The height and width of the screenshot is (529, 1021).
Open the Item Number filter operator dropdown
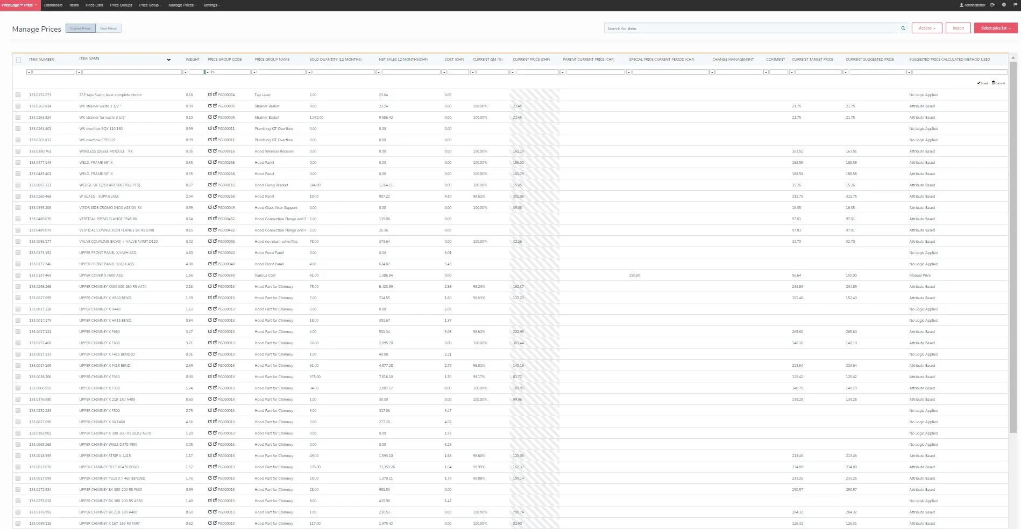point(29,72)
